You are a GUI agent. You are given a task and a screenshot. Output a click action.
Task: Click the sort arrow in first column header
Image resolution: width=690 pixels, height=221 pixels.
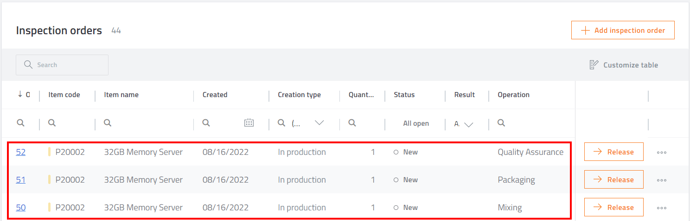20,94
